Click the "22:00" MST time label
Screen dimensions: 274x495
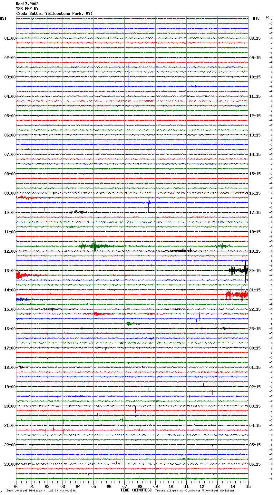tap(10, 445)
